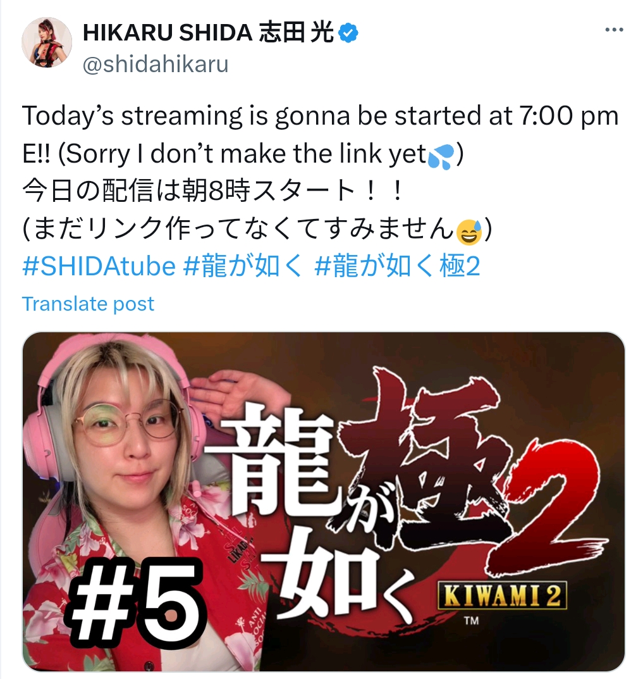
Task: Open the #SHIDAtube hashtag
Action: click(99, 266)
